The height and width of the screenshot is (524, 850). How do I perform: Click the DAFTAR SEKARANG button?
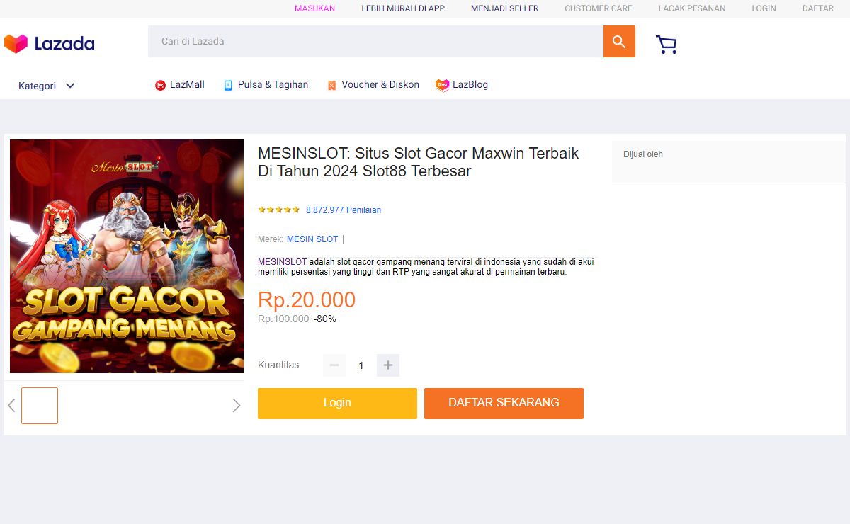504,404
